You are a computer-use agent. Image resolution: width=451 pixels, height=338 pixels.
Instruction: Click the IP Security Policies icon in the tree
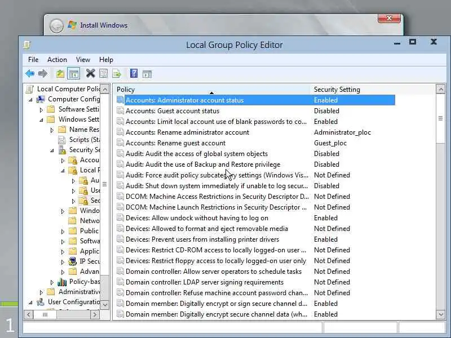click(73, 261)
